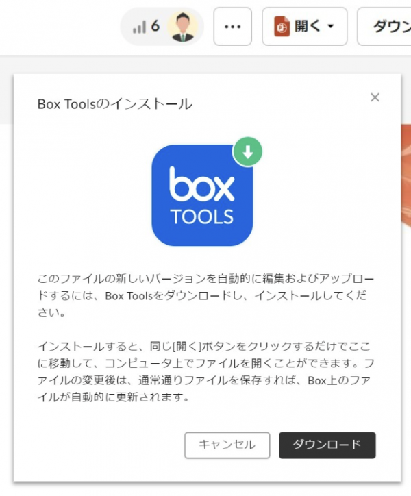The width and height of the screenshot is (411, 496).
Task: Close the Box Tools install dialog
Action: click(375, 97)
